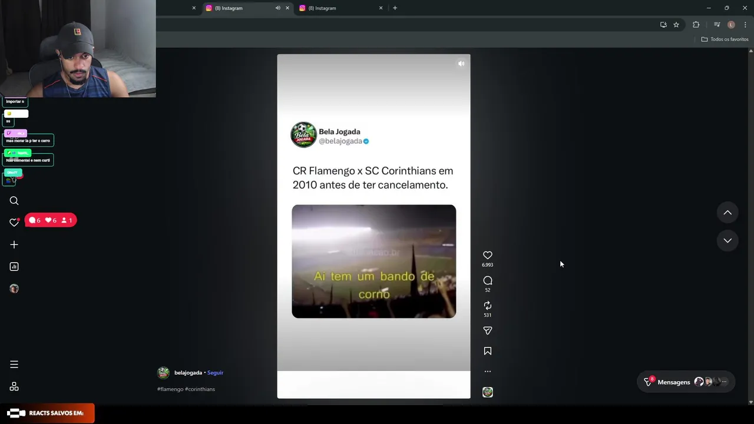This screenshot has height=424, width=754.
Task: Click the plus icon to create a post
Action: pos(14,244)
